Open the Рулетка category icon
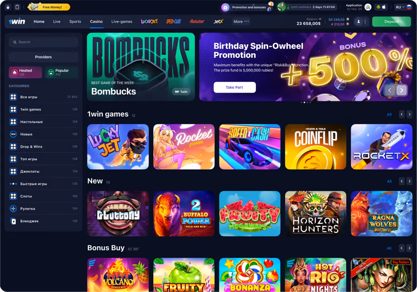 tap(13, 209)
